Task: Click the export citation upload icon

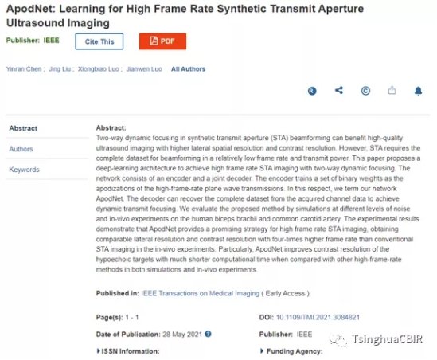Action: [392, 90]
